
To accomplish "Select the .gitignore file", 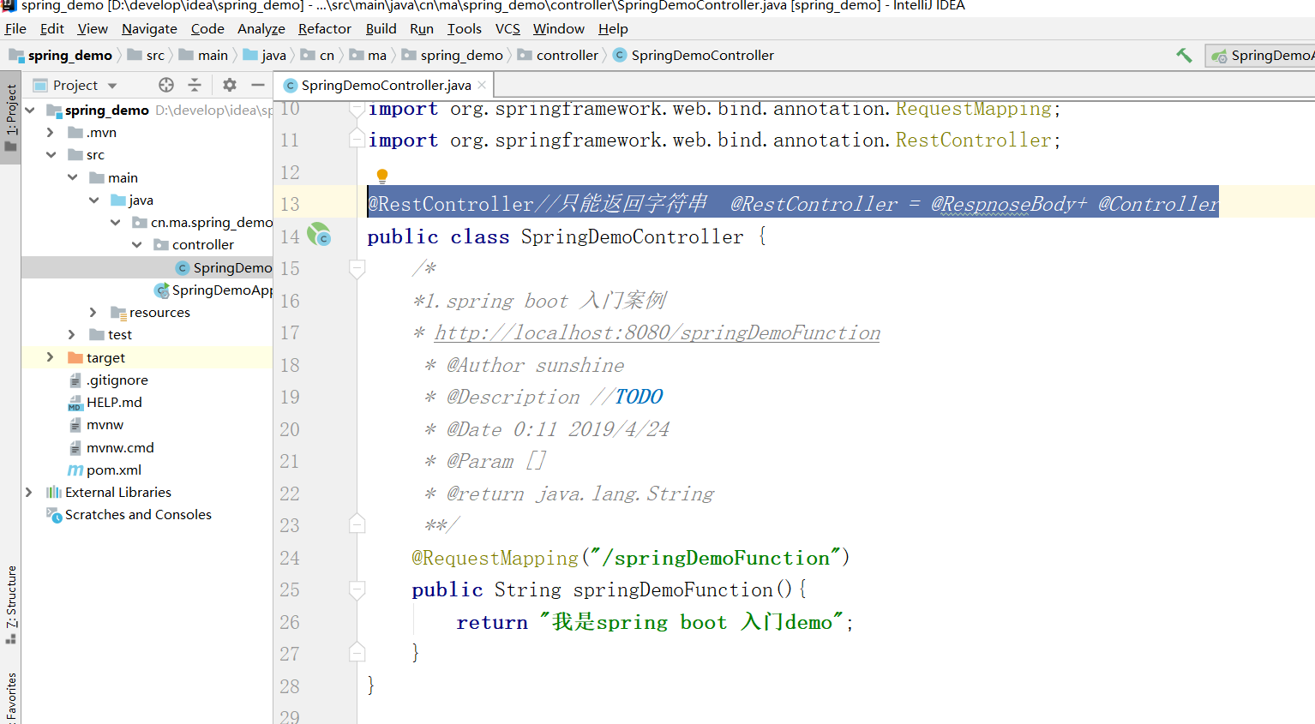I will (108, 380).
